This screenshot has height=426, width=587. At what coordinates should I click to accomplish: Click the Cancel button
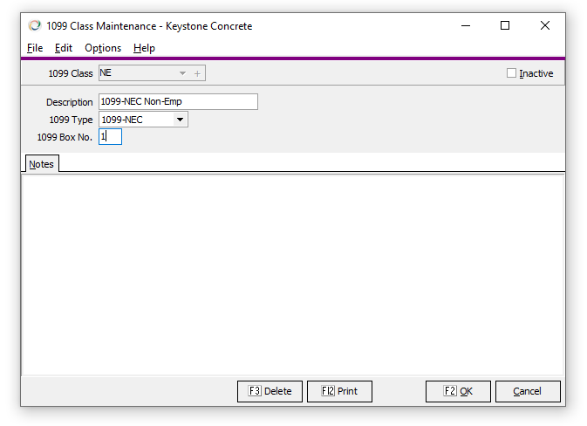click(527, 391)
